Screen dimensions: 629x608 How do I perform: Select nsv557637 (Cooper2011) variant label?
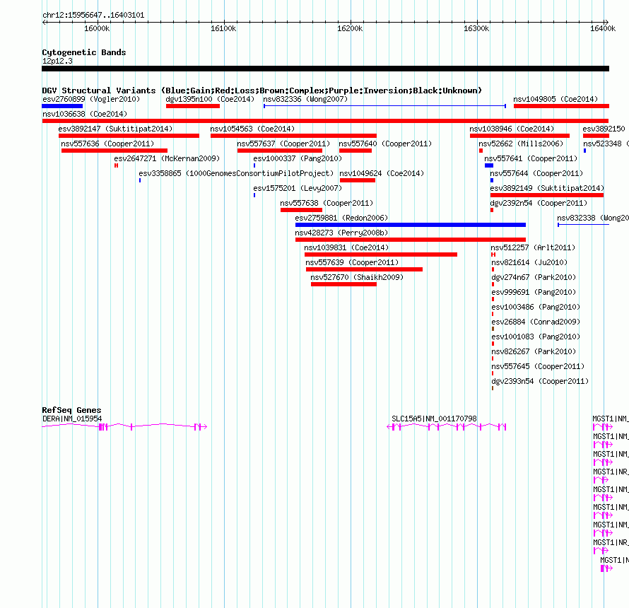pyautogui.click(x=283, y=144)
